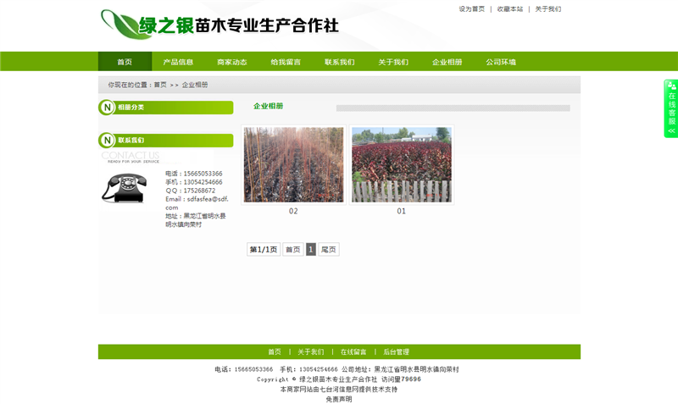Open album thumbnail 01
This screenshot has height=404, width=678.
click(x=402, y=165)
